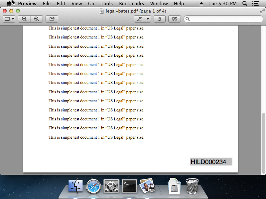Minimize the Preview window with yellow button
The height and width of the screenshot is (199, 266).
(x=11, y=11)
